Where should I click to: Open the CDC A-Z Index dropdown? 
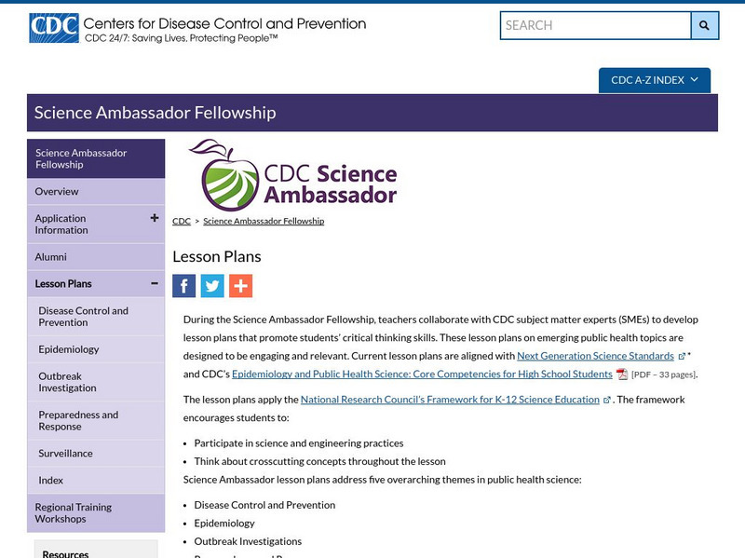654,80
